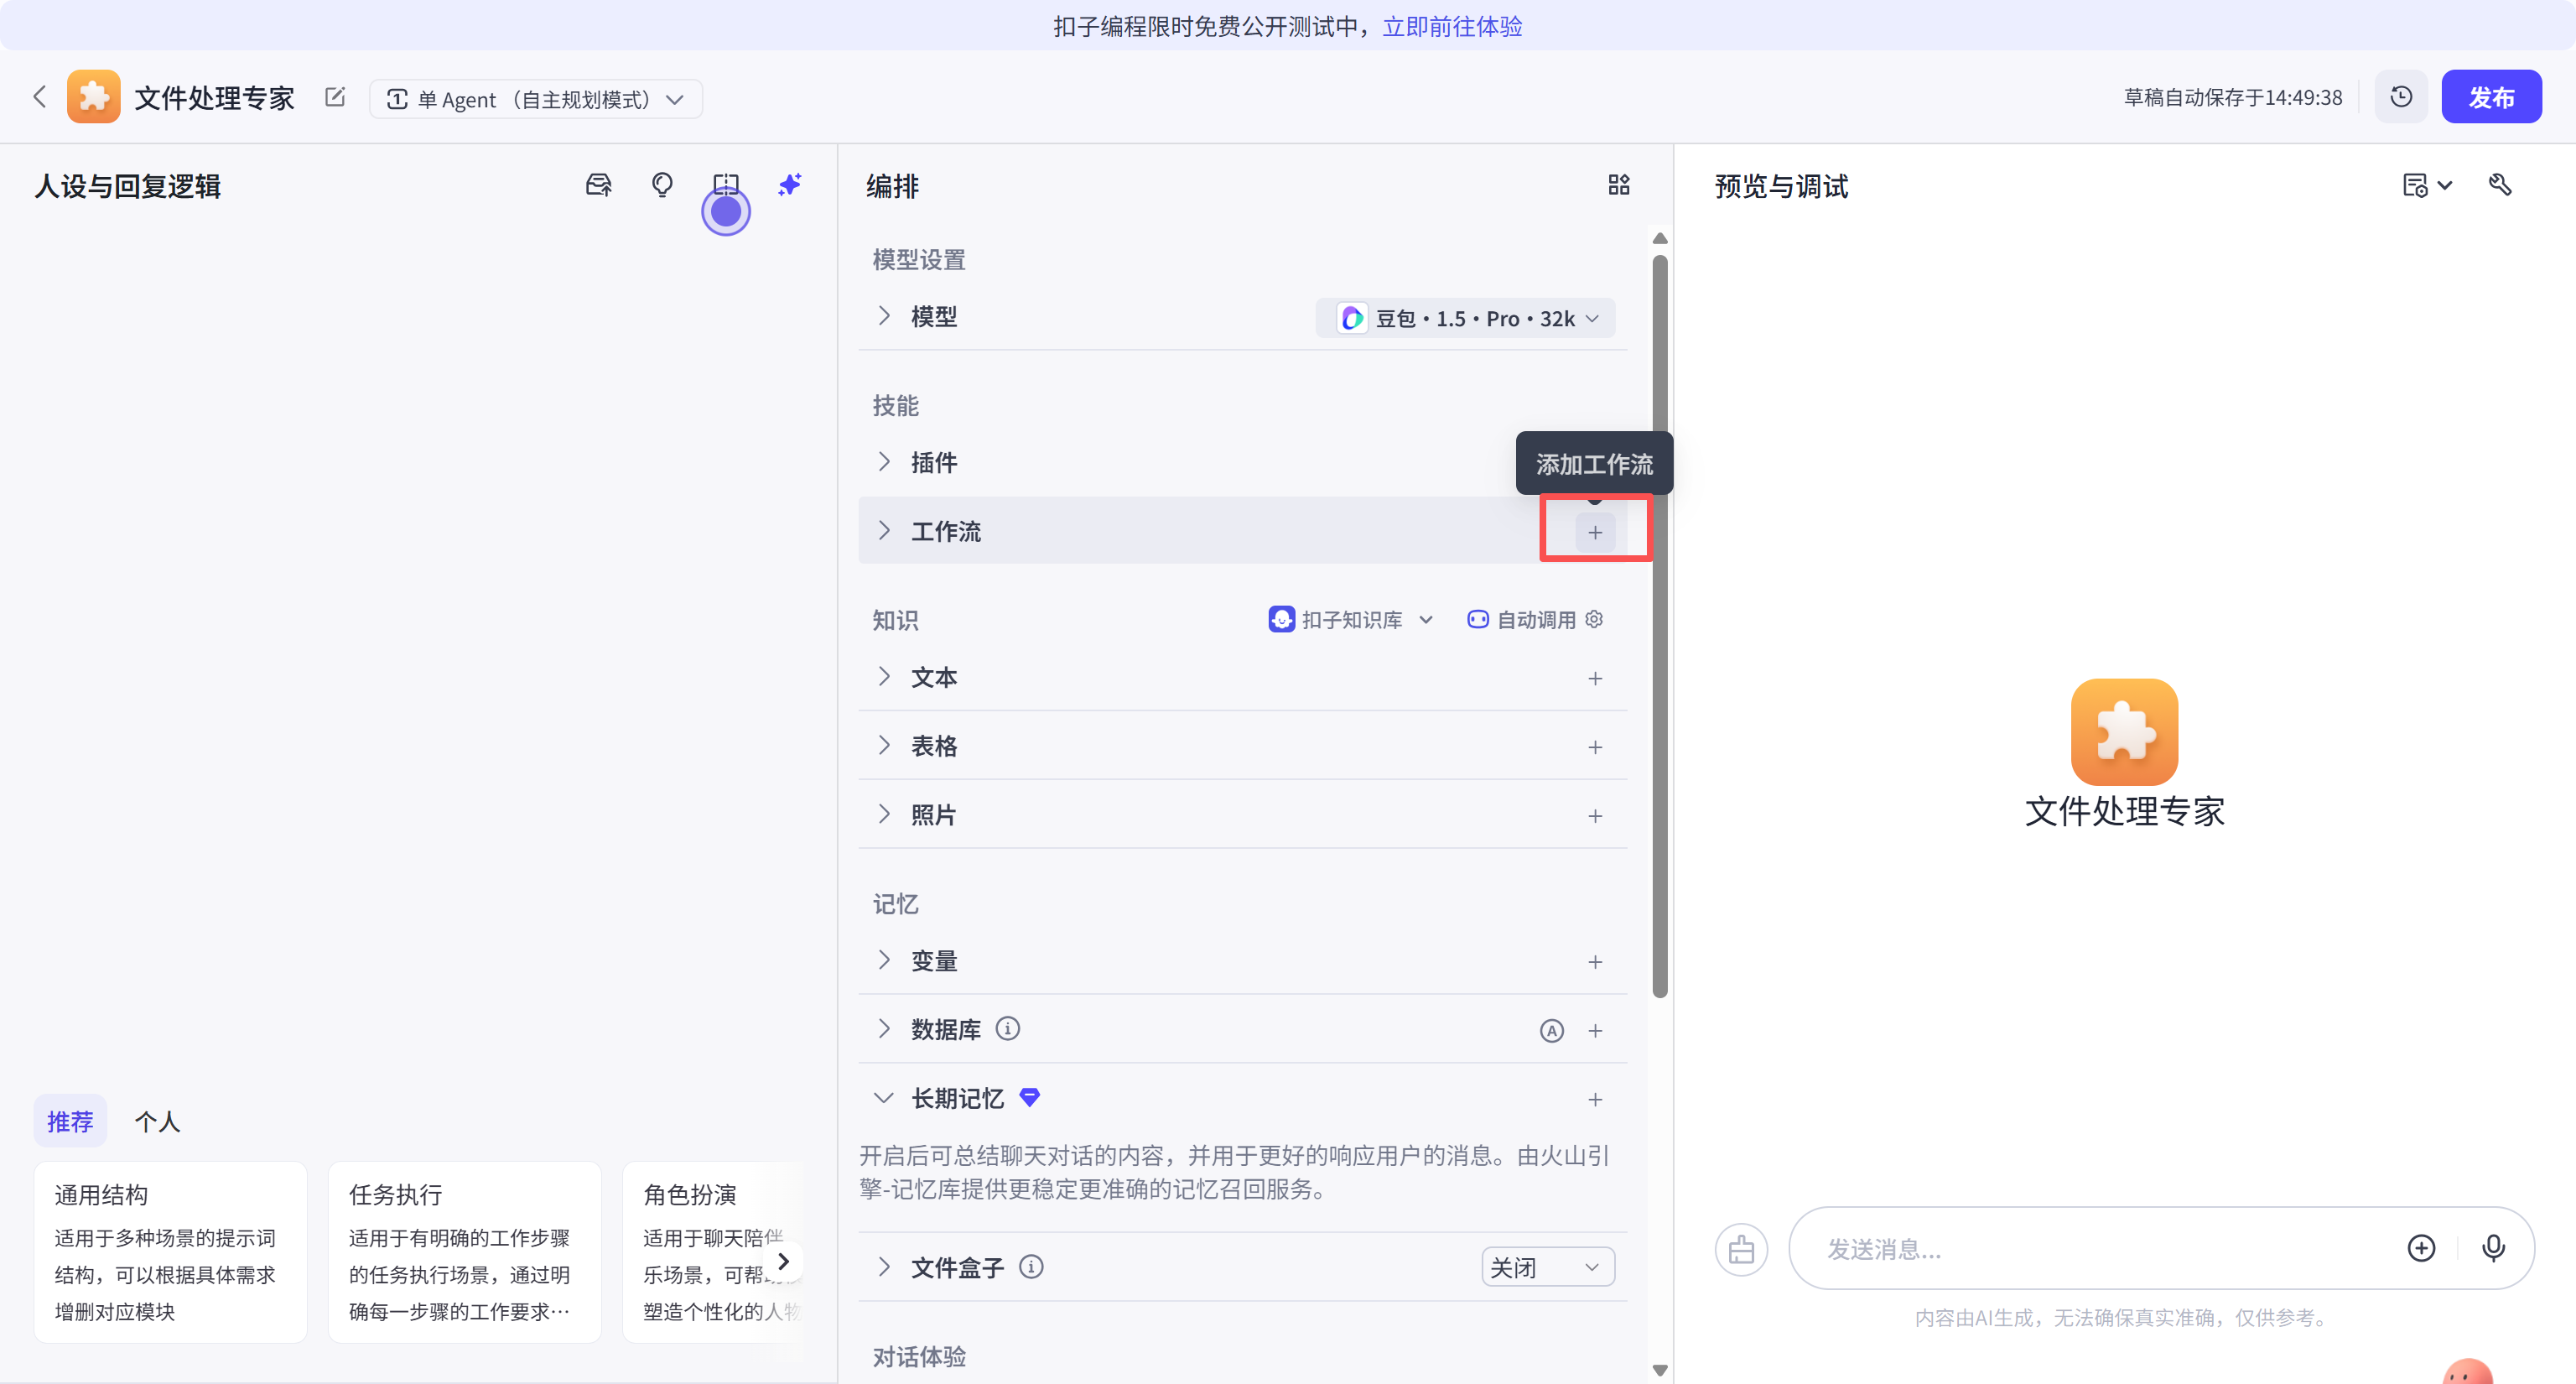2576x1384 pixels.
Task: Add a workflow with the plus button
Action: 1594,532
